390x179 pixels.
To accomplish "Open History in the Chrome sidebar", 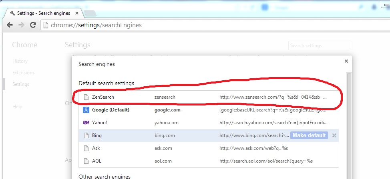I will [x=20, y=61].
